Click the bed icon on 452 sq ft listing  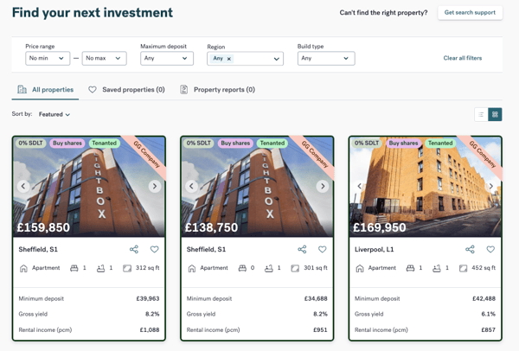coord(410,268)
